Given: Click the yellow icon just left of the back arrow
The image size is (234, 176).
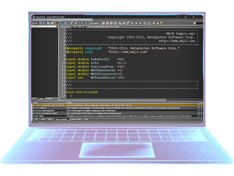Looking at the screenshot, I should coord(76,23).
